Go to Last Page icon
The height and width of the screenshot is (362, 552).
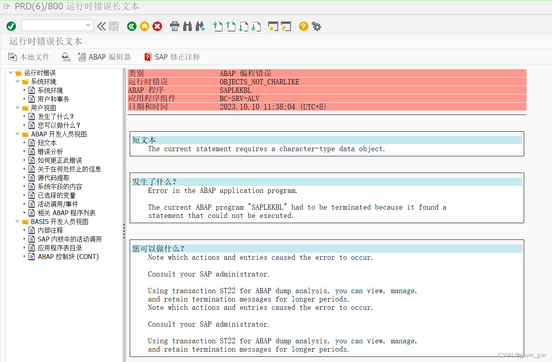256,26
